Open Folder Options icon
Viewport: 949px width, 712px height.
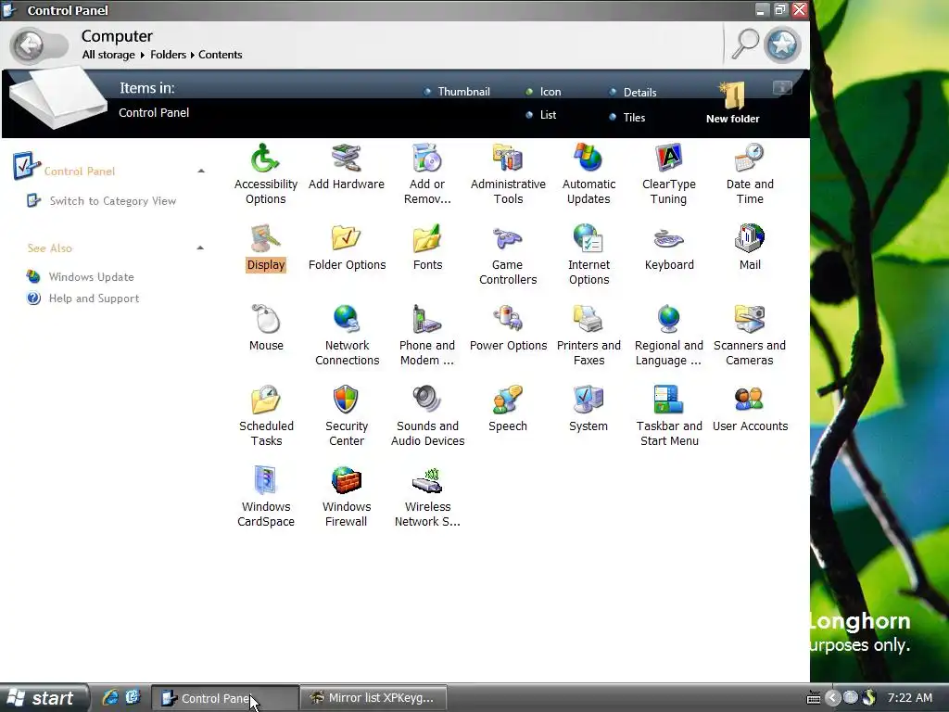(347, 239)
